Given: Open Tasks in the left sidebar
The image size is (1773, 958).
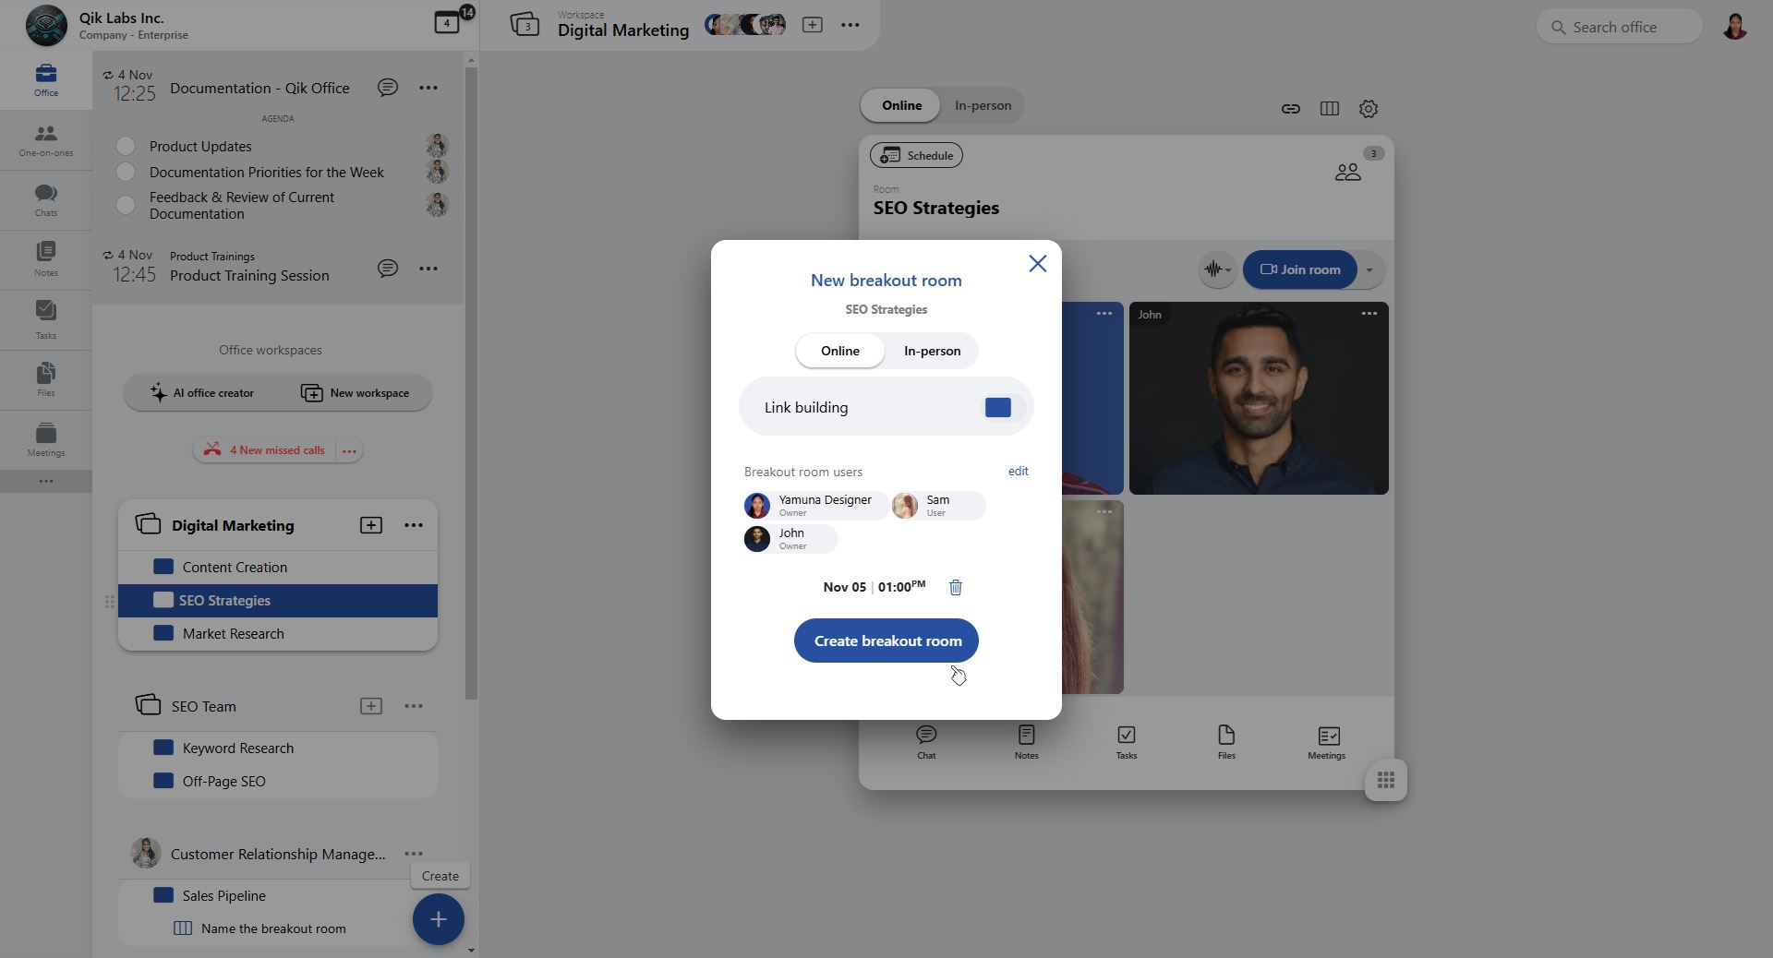Looking at the screenshot, I should (46, 320).
